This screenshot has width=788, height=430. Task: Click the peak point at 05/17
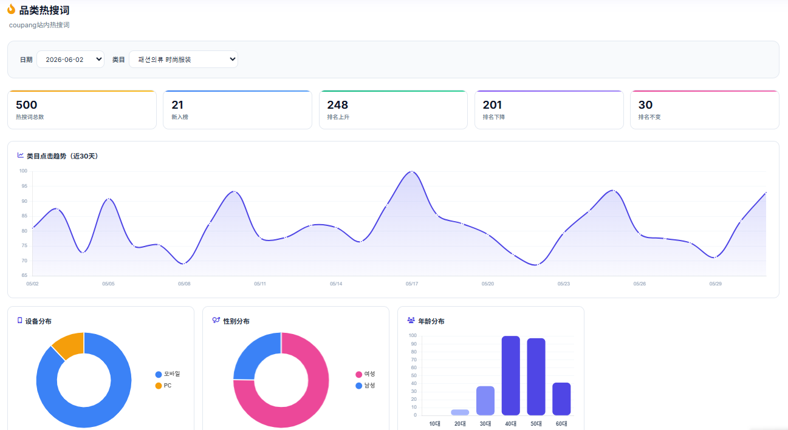coord(412,171)
